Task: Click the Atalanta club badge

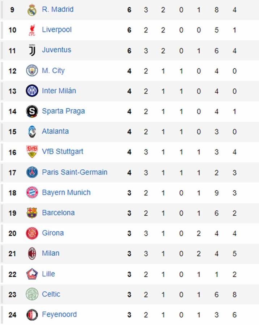Action: 32,131
